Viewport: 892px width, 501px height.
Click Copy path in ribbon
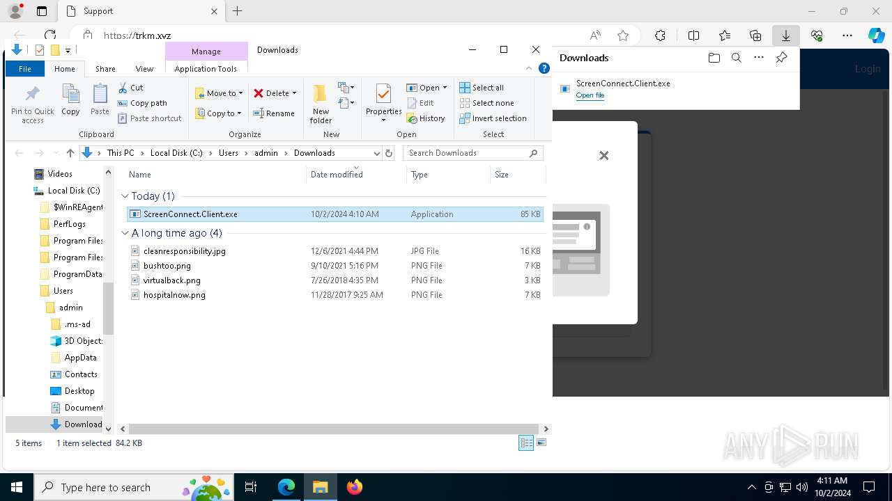142,103
